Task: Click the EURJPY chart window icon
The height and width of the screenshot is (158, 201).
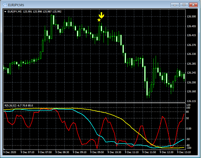Action: [x=5, y=5]
